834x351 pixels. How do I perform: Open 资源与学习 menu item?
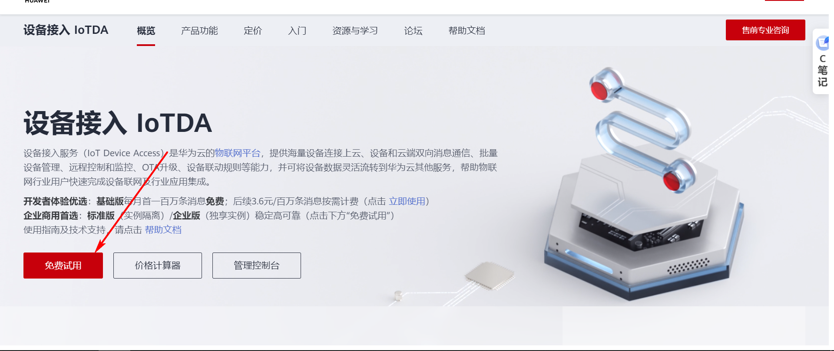tap(355, 31)
